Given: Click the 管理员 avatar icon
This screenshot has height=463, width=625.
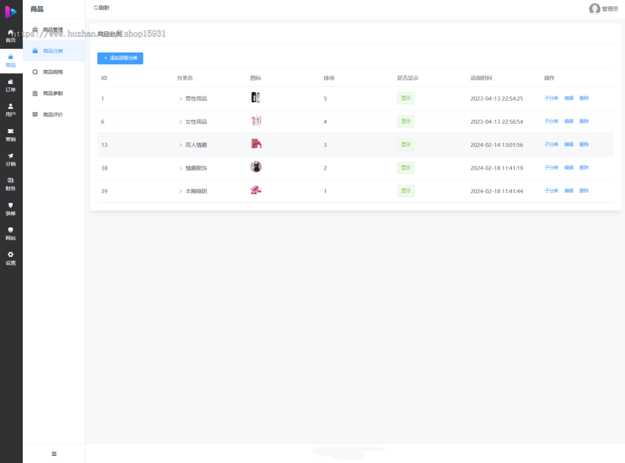Looking at the screenshot, I should pyautogui.click(x=594, y=9).
